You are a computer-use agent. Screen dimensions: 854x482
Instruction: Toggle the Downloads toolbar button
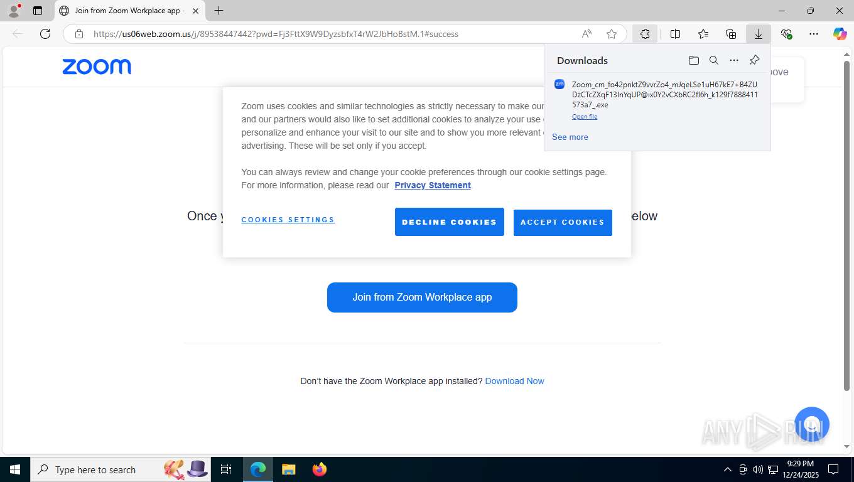click(759, 34)
